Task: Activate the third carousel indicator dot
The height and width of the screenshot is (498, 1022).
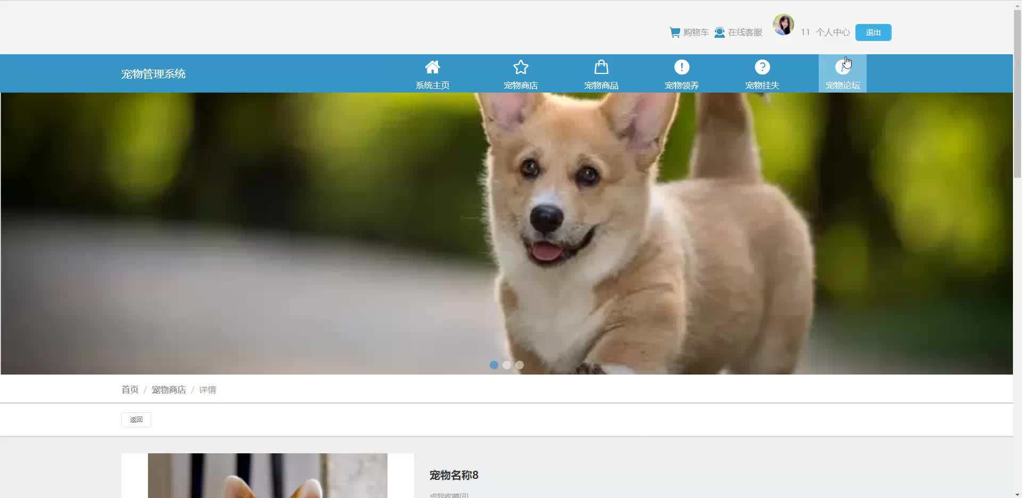Action: pos(520,365)
